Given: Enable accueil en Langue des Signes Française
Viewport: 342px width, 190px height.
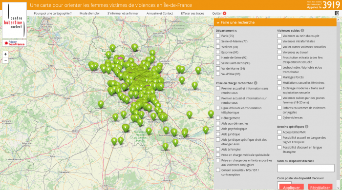Looking at the screenshot, I should (279, 137).
